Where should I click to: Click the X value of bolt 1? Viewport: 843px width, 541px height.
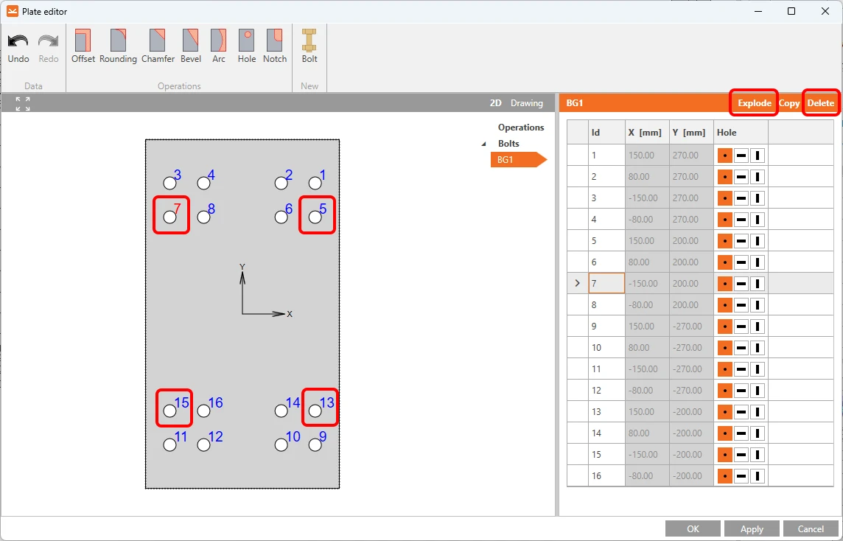point(647,156)
